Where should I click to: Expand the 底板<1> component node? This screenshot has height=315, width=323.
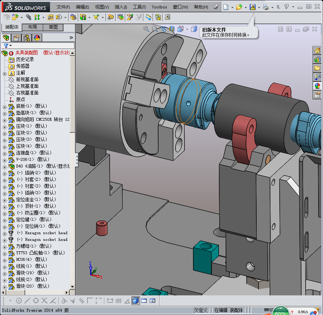point(4,107)
